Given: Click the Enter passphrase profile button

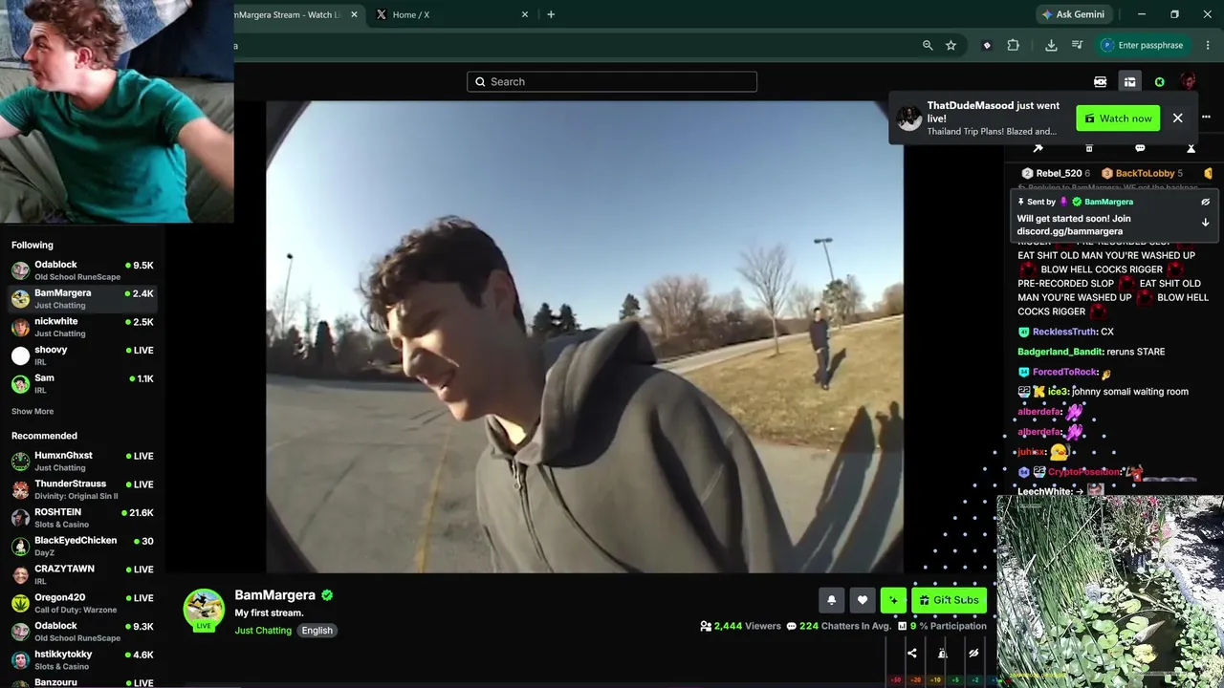Looking at the screenshot, I should pyautogui.click(x=1142, y=45).
